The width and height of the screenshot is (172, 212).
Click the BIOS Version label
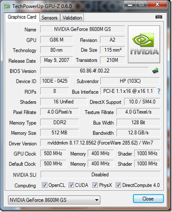tap(23, 71)
